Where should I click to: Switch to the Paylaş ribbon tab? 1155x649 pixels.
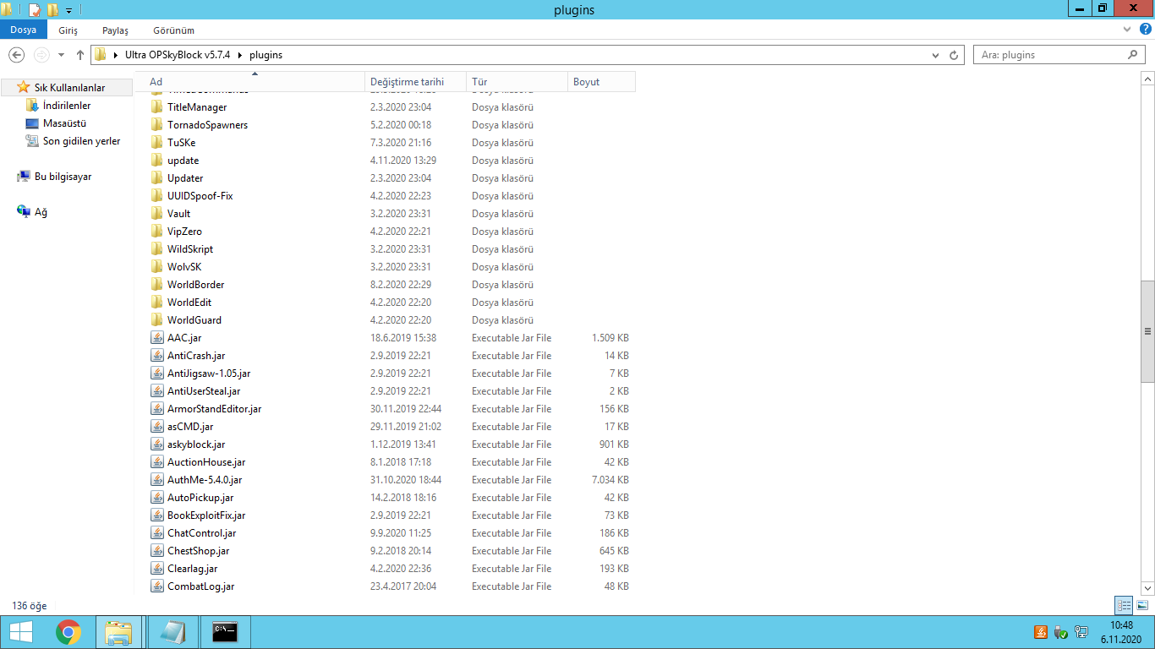tap(115, 30)
